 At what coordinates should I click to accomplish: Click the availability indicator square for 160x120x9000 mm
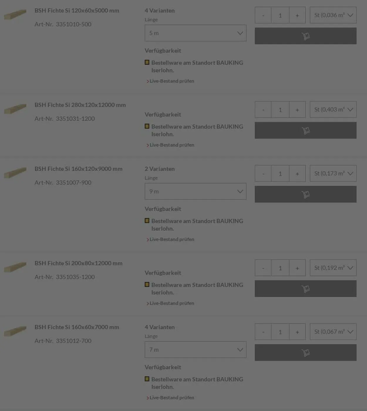pos(147,221)
